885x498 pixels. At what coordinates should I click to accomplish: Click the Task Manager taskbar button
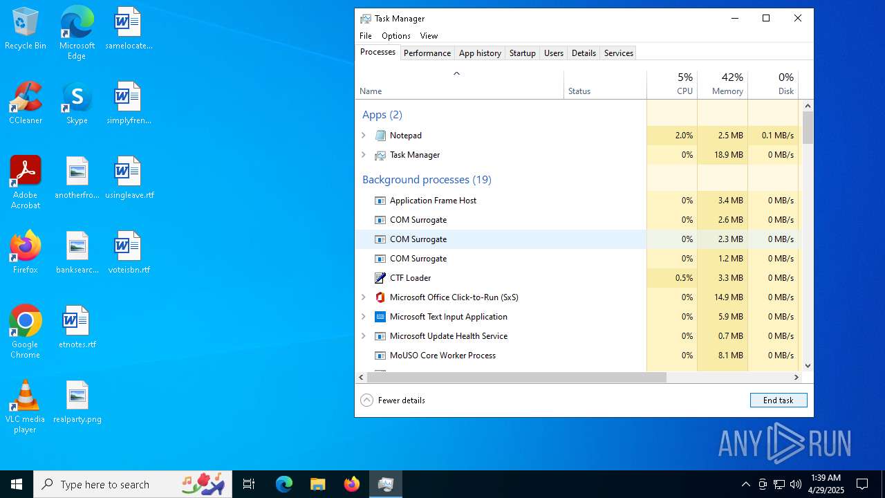[x=386, y=484]
